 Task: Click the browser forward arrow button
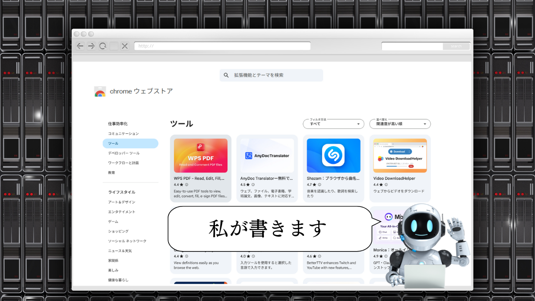click(91, 46)
